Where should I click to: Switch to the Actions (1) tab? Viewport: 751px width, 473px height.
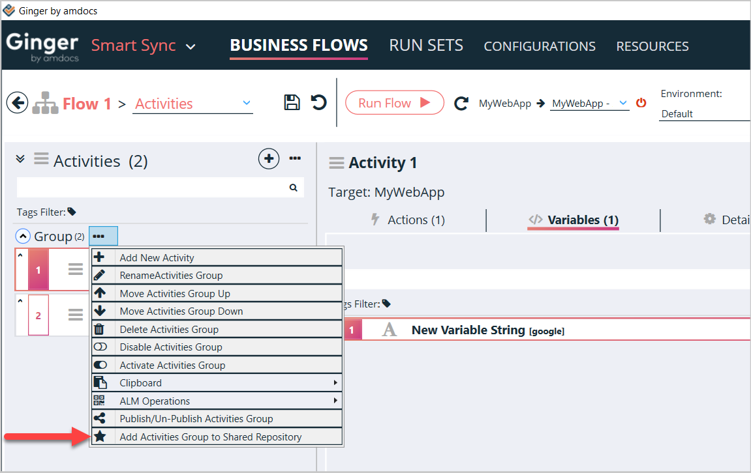(x=408, y=220)
